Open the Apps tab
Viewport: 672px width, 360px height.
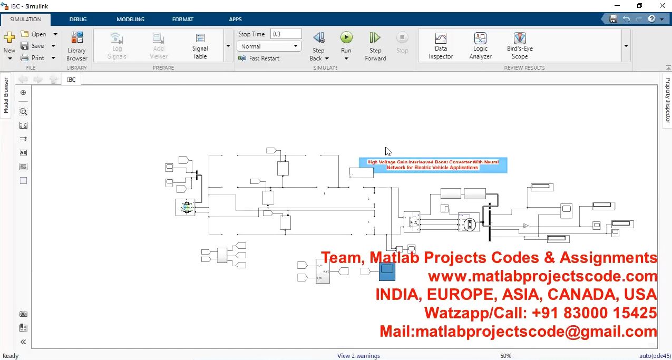pos(236,19)
